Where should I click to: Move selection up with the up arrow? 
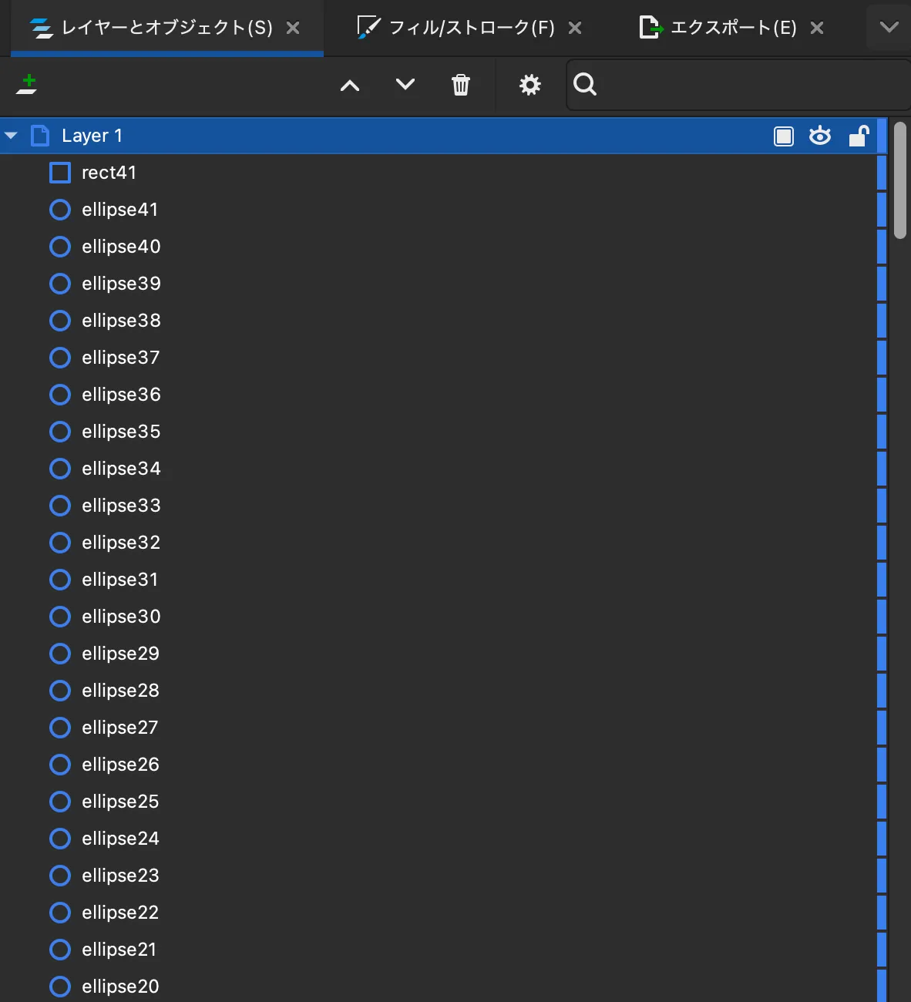(x=350, y=85)
